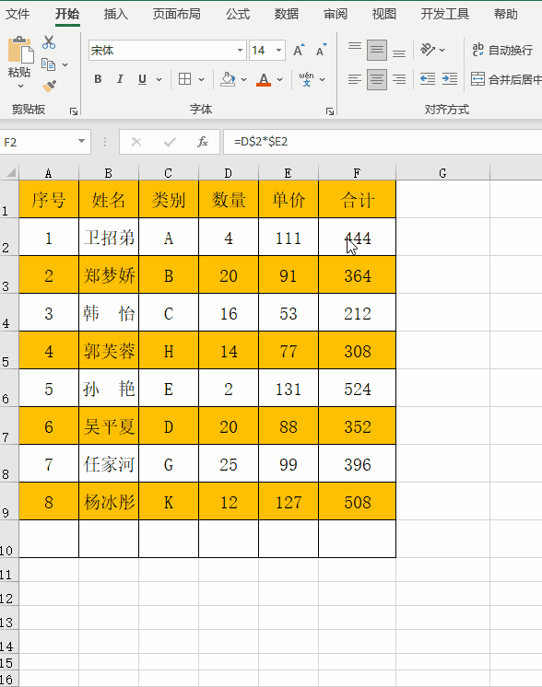The image size is (542, 687).
Task: Select cell with name 郑梦娇
Action: point(109,274)
